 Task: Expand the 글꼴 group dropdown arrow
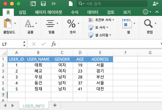pos(36,23)
